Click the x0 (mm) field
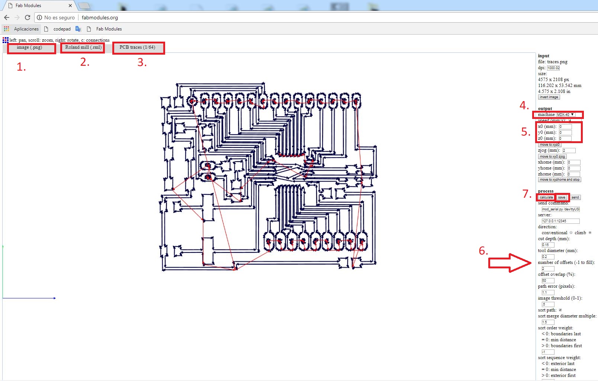The image size is (598, 381). point(565,127)
